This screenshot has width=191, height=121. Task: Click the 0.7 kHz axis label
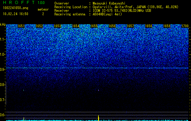(x=2, y=100)
